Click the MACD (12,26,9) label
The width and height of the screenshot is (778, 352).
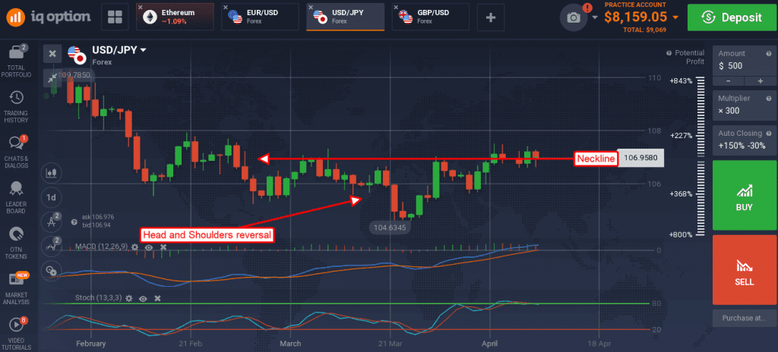pyautogui.click(x=101, y=247)
